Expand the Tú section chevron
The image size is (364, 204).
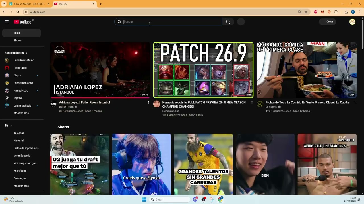pos(11,126)
